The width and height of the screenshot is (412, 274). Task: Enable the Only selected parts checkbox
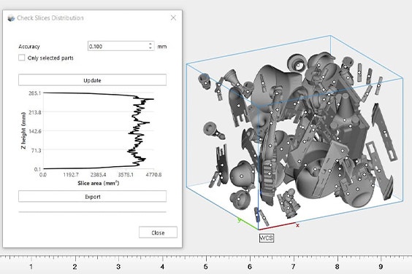click(x=21, y=58)
